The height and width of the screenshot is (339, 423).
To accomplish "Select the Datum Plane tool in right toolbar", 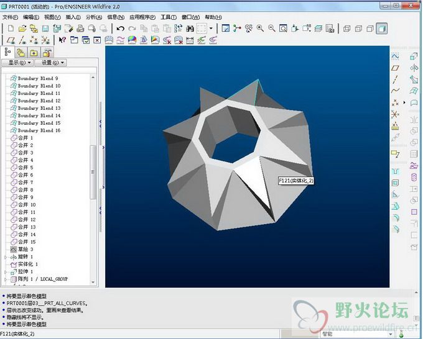I will (395, 68).
